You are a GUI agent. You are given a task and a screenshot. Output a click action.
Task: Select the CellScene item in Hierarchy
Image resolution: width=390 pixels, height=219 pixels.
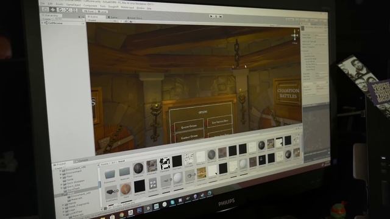point(55,23)
